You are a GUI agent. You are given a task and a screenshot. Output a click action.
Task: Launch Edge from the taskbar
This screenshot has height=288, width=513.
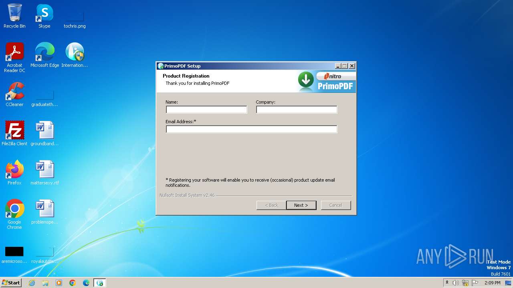click(x=86, y=283)
